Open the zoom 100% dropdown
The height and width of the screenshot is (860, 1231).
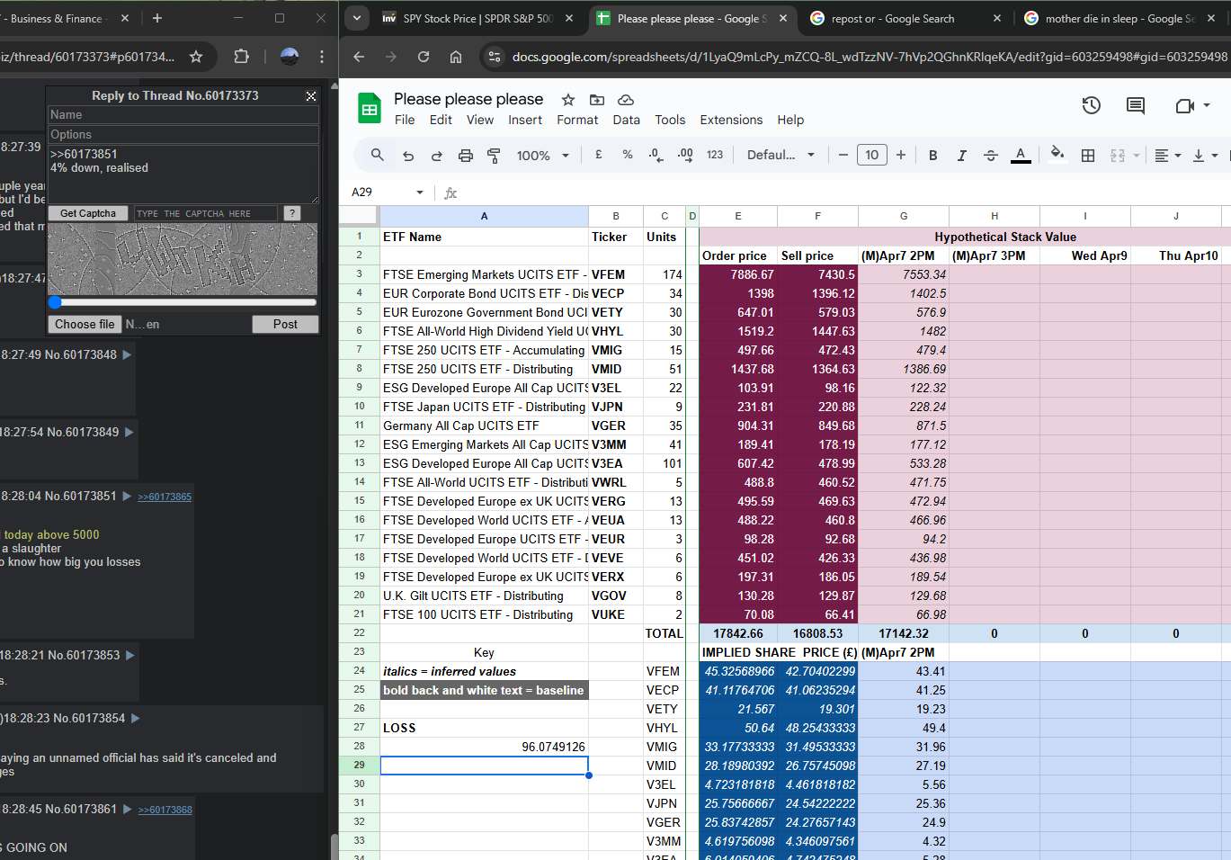pyautogui.click(x=543, y=156)
